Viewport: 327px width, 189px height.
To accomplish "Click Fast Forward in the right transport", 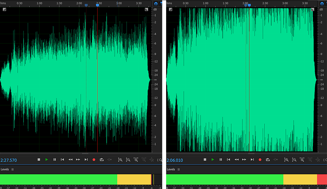I will (244, 160).
